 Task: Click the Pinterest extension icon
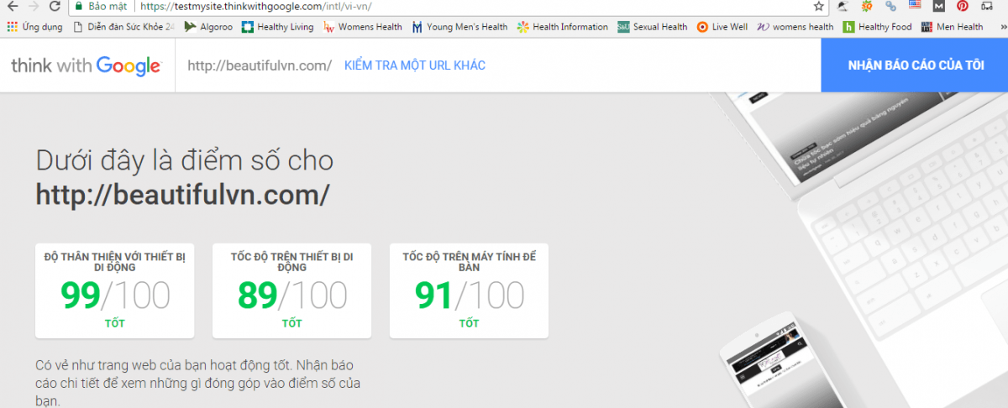(x=963, y=6)
